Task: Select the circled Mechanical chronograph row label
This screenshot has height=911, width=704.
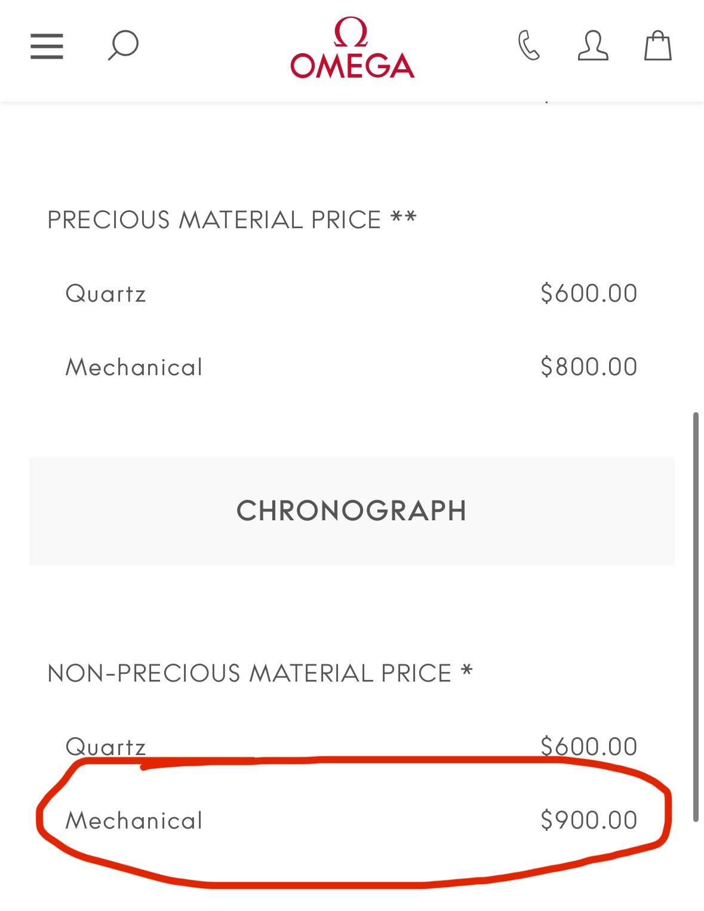Action: tap(134, 821)
